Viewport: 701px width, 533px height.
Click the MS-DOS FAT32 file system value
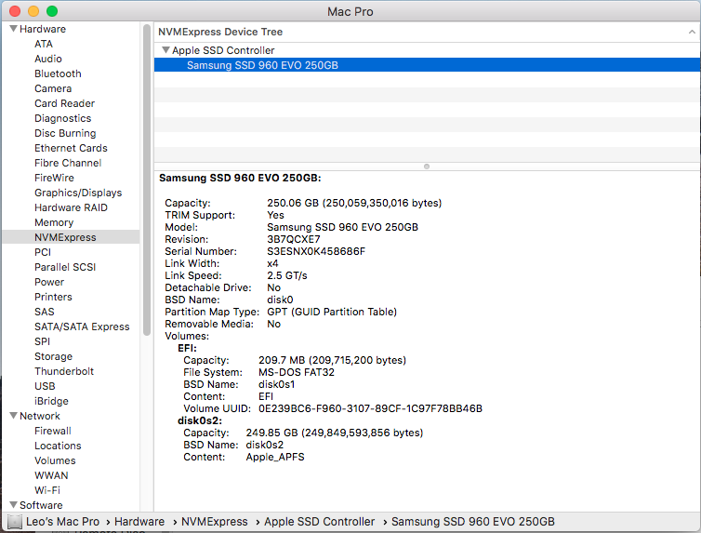296,372
